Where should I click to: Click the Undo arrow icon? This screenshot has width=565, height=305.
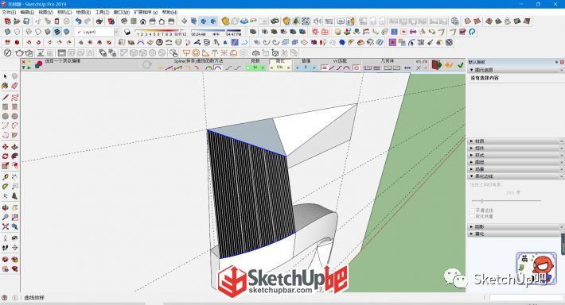click(x=78, y=21)
